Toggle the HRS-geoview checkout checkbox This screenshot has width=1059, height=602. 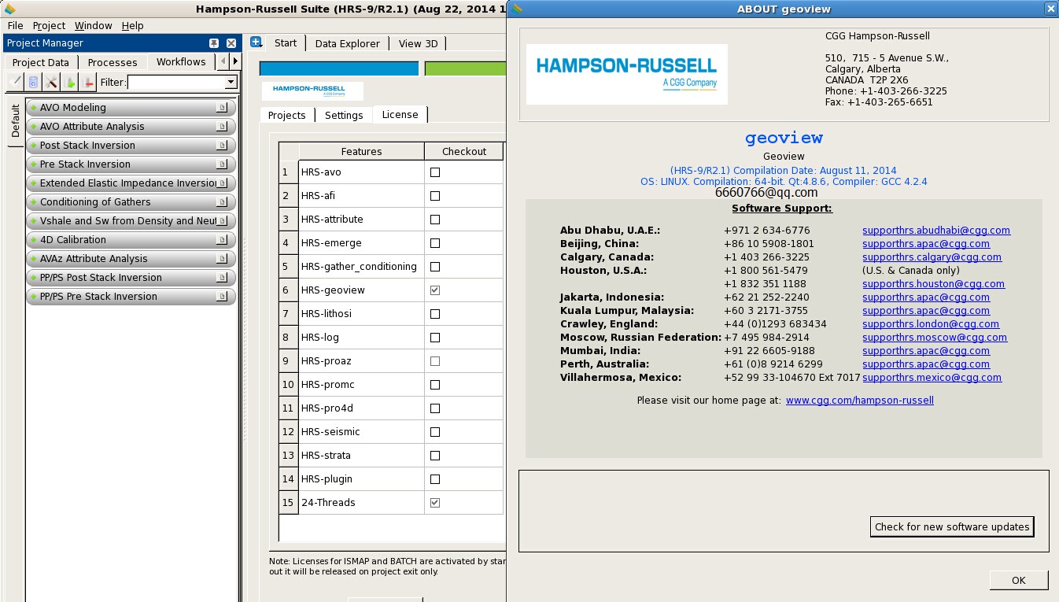click(x=435, y=290)
